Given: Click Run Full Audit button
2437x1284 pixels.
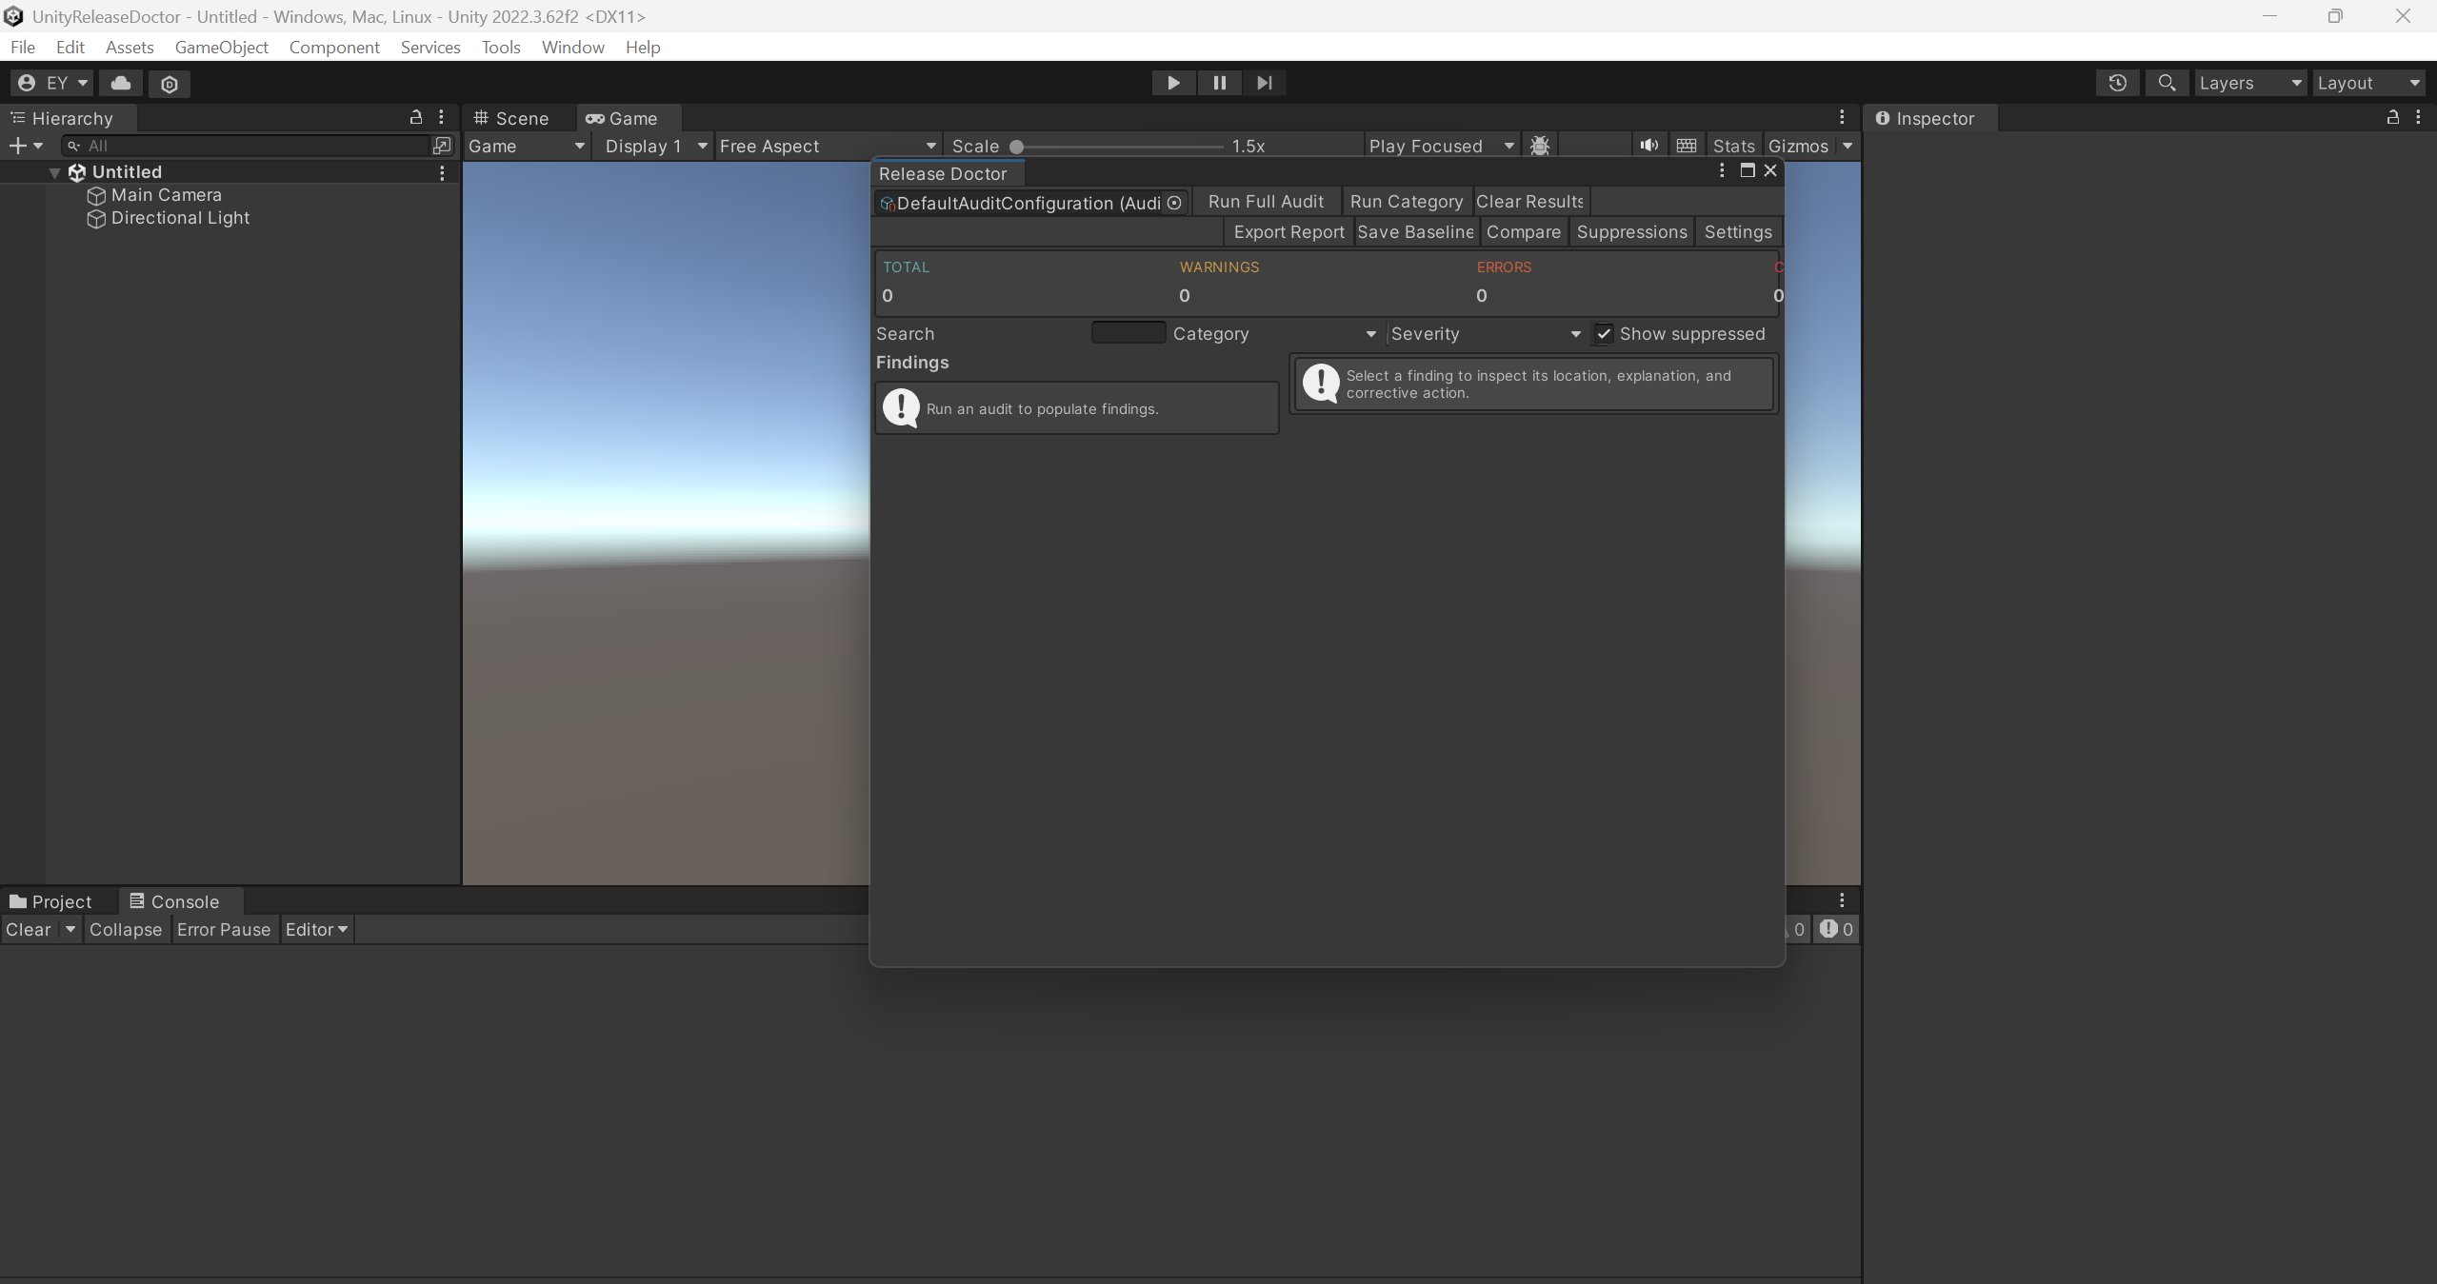Looking at the screenshot, I should coord(1266,202).
